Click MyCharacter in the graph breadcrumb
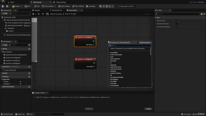The height and width of the screenshot is (116, 206). click(x=56, y=14)
